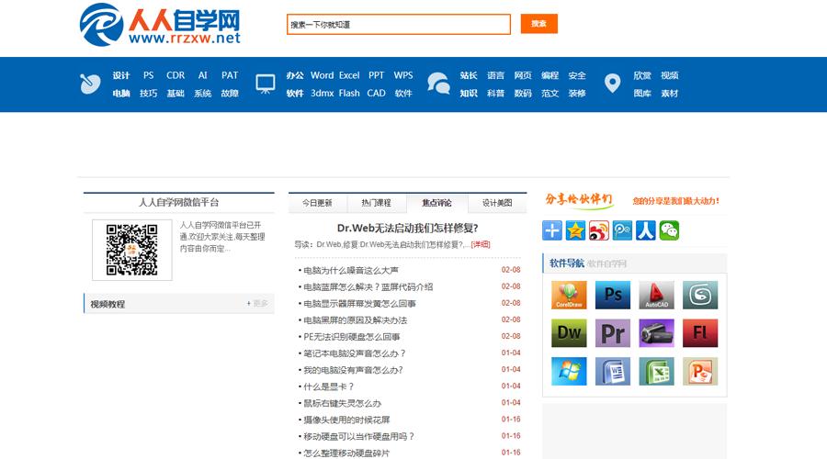Open the Word document icon
827x459 pixels.
613,372
